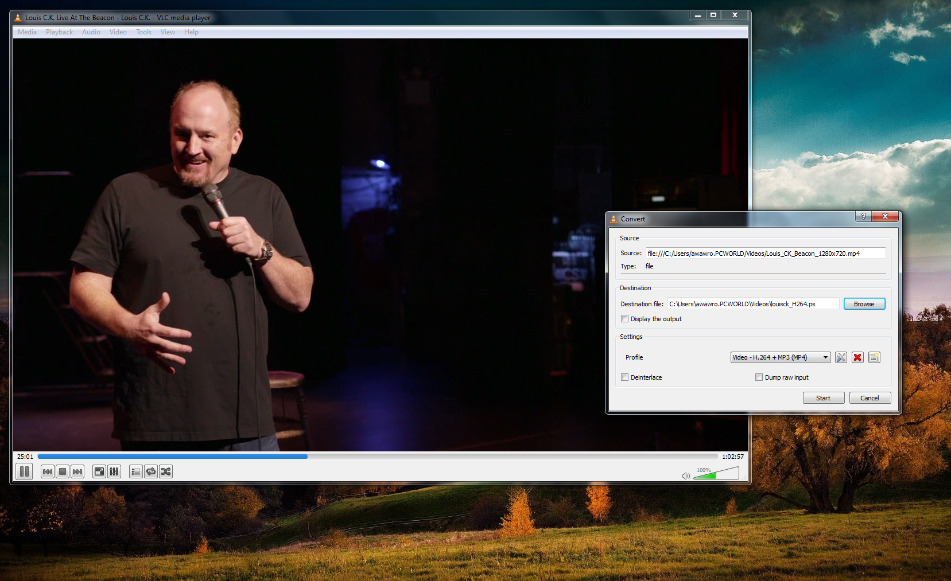This screenshot has height=581, width=951.
Task: Click Browse to choose destination file
Action: tap(864, 304)
